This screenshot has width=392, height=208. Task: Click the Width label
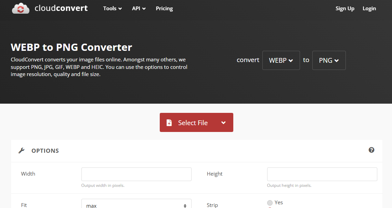[x=28, y=174]
